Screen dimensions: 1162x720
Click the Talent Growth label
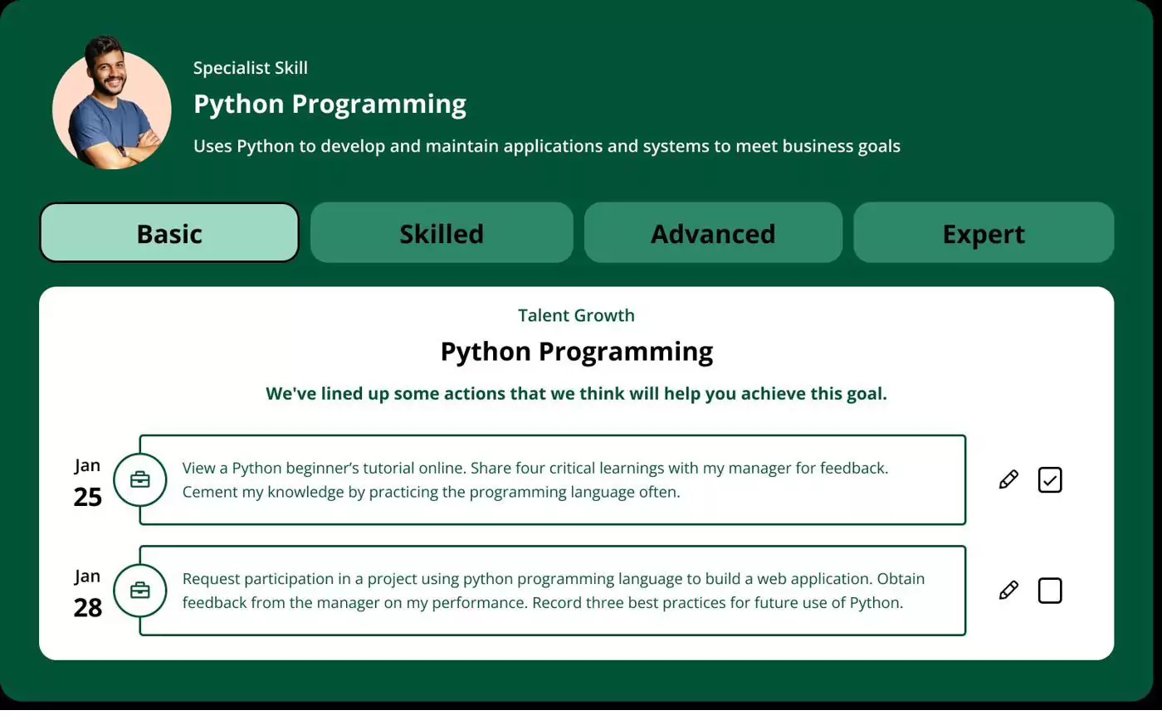(576, 315)
